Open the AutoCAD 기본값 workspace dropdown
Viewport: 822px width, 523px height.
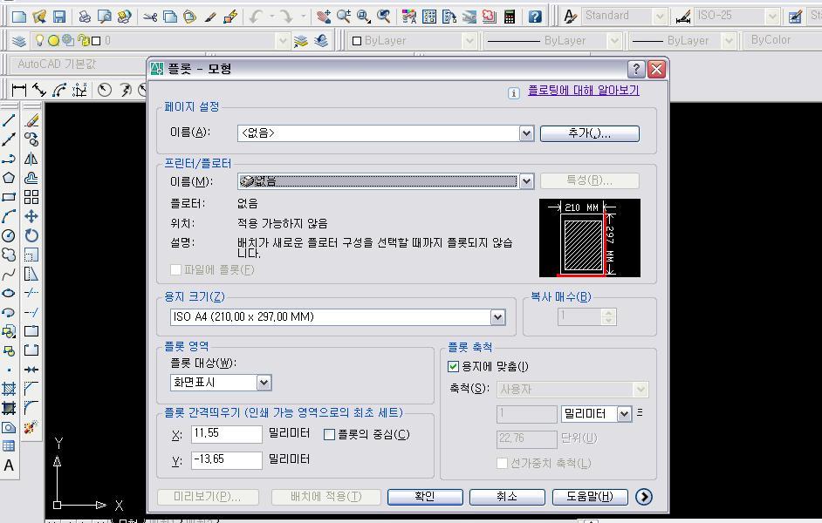(x=79, y=65)
